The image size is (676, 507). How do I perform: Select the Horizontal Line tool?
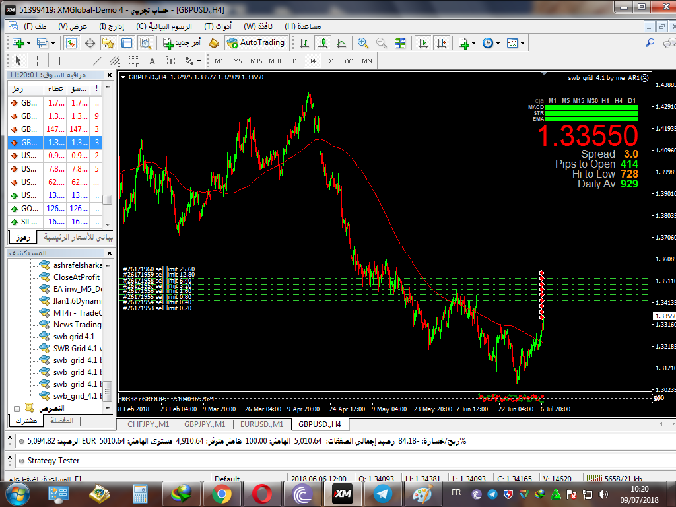pyautogui.click(x=78, y=61)
